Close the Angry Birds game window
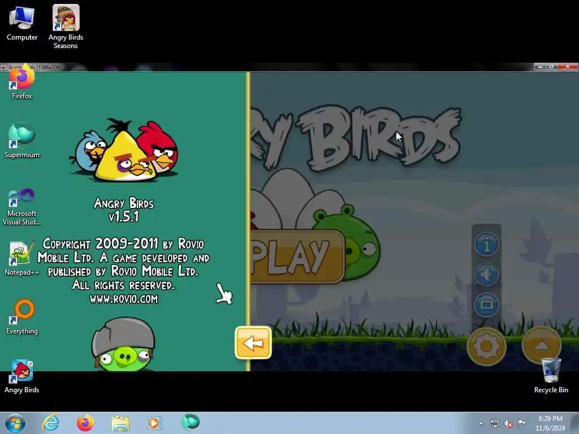 pyautogui.click(x=568, y=67)
